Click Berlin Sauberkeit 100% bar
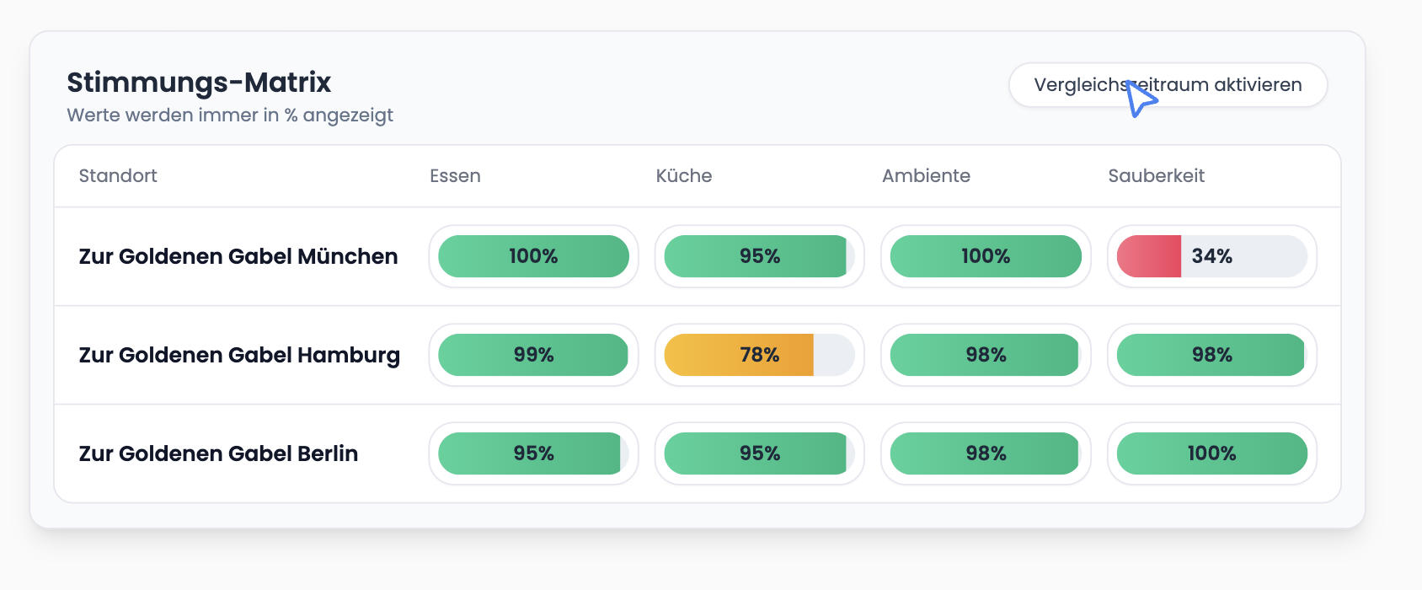The height and width of the screenshot is (590, 1422). (1211, 453)
